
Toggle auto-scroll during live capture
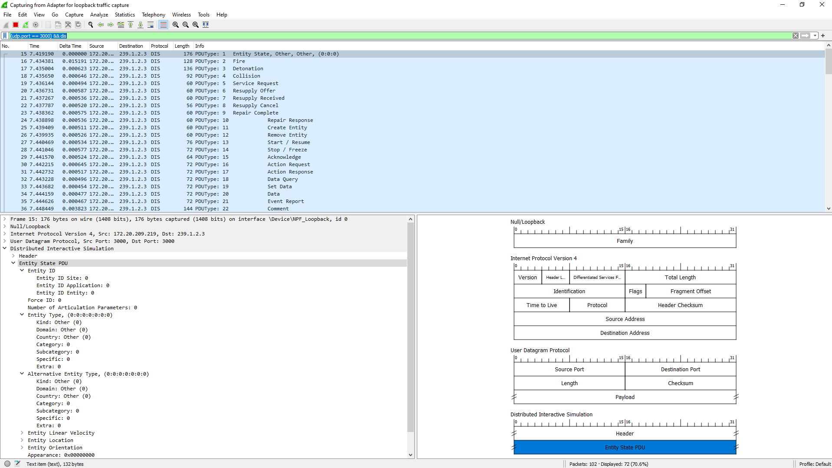[151, 25]
